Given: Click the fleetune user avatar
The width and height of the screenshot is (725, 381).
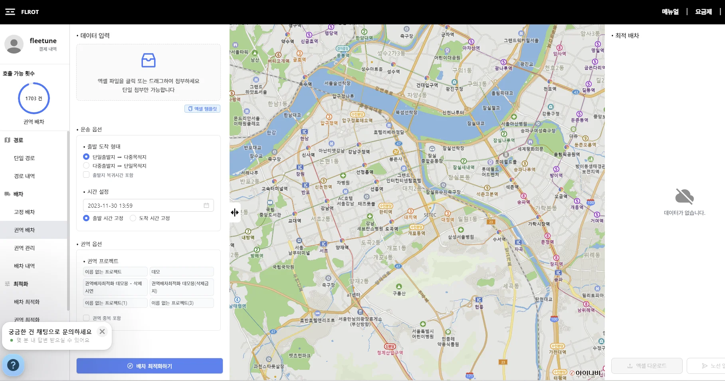Looking at the screenshot, I should click(14, 44).
